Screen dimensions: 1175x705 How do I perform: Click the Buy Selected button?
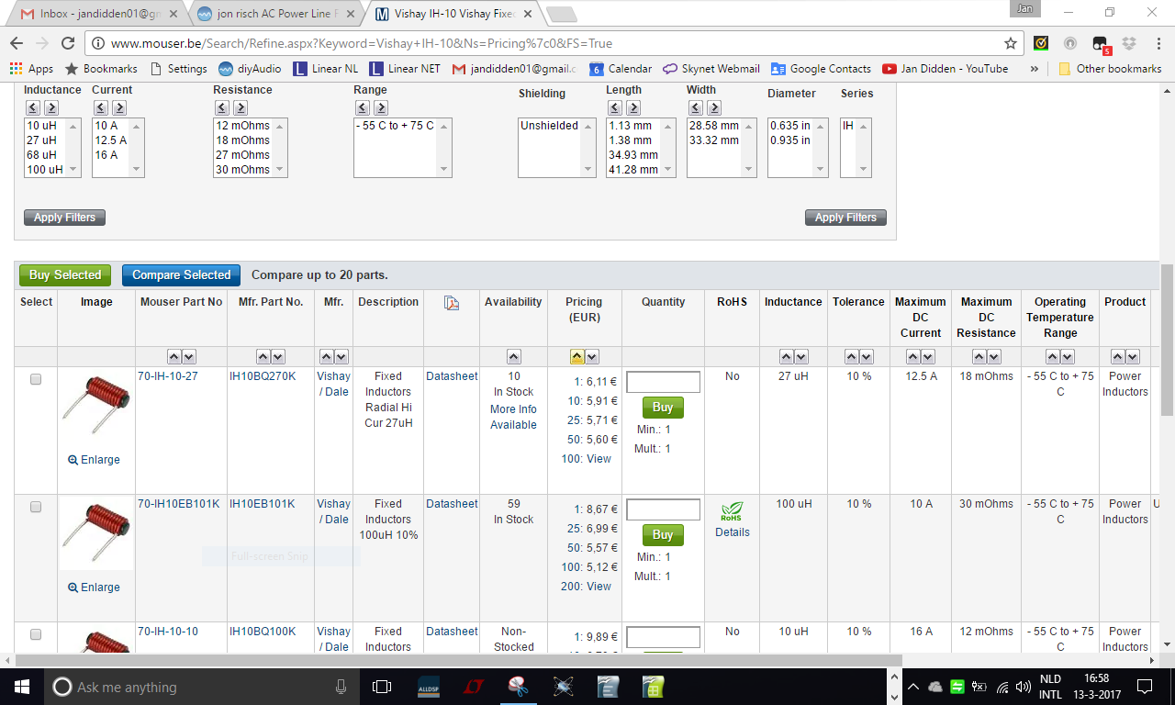[x=65, y=275]
